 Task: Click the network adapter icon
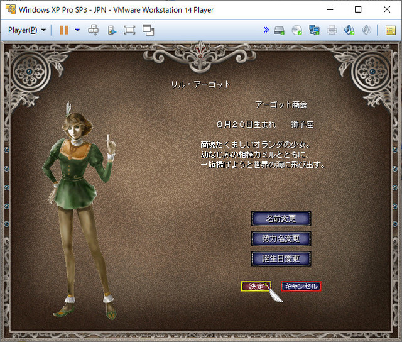click(x=314, y=30)
